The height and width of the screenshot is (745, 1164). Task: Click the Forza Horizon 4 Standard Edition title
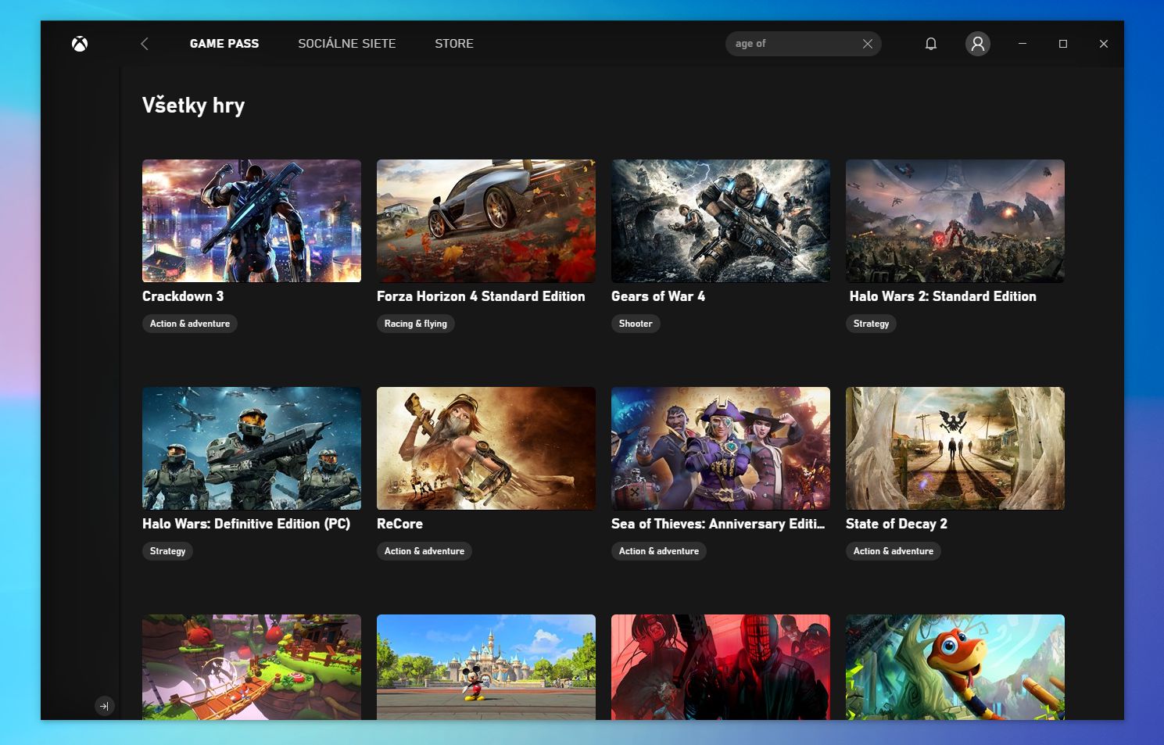pos(481,296)
